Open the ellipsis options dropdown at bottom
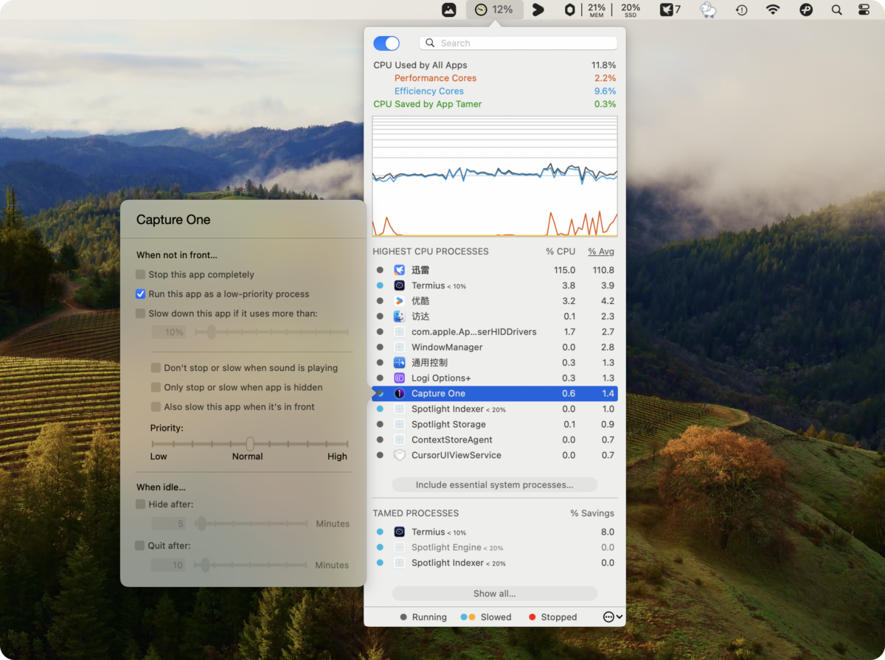 click(x=613, y=616)
